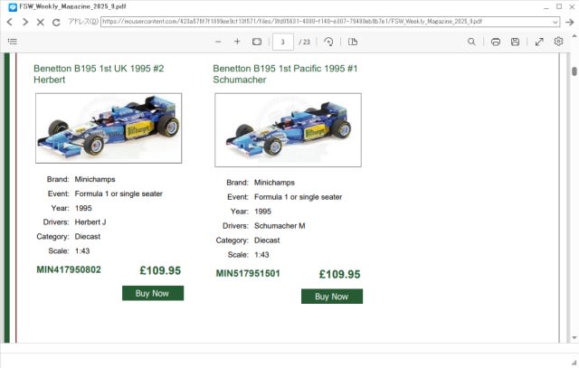Click the go arrow beside the address bar
Image resolution: width=579 pixels, height=368 pixels.
(x=569, y=22)
